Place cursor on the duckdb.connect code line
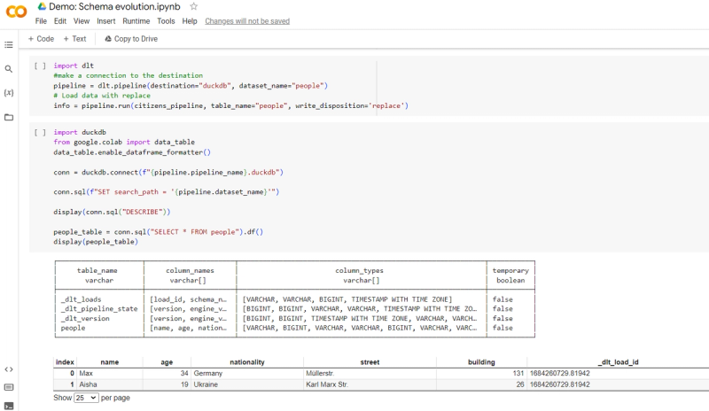The height and width of the screenshot is (411, 709). pos(168,172)
